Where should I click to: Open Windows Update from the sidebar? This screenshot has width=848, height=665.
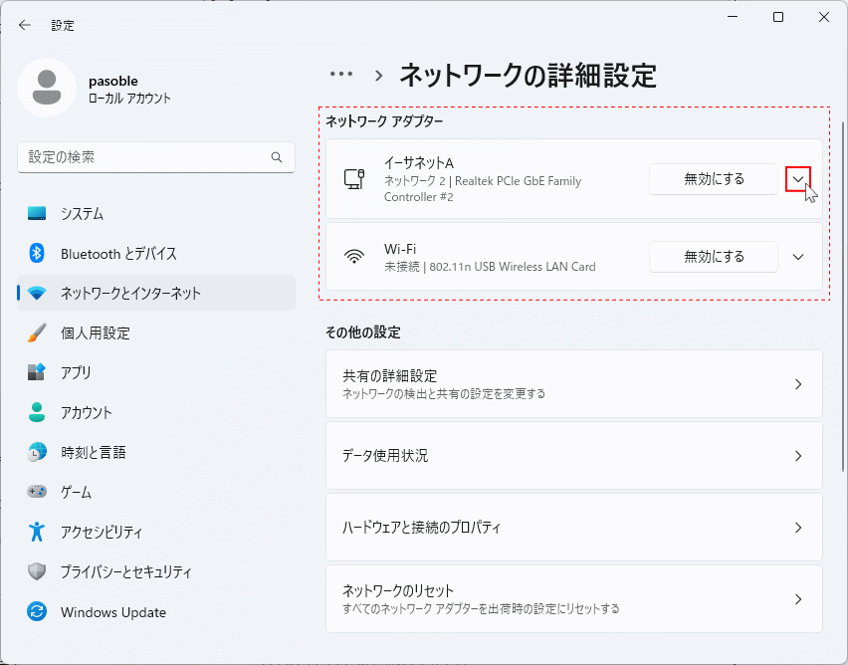[x=112, y=611]
